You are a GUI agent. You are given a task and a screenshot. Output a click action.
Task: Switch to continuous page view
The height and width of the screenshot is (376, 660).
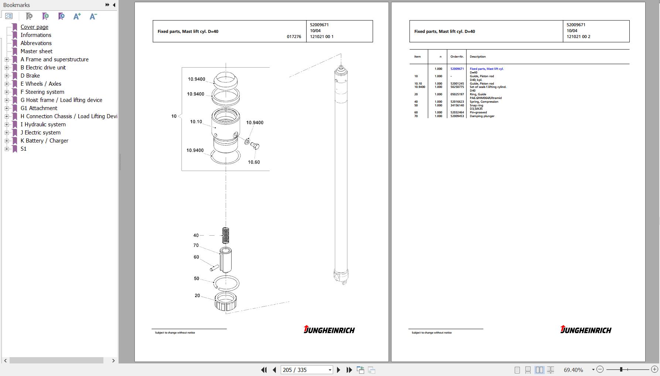(x=528, y=370)
